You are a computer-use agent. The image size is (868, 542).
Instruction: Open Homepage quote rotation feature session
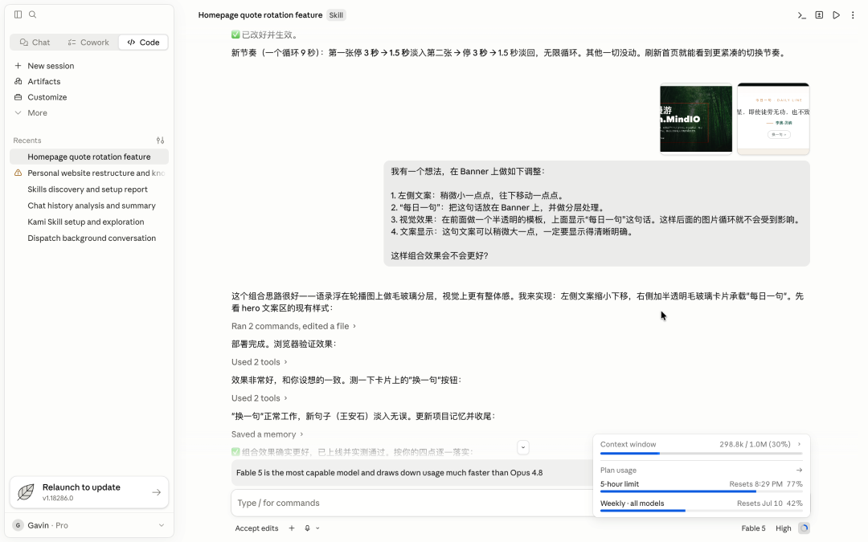point(89,157)
